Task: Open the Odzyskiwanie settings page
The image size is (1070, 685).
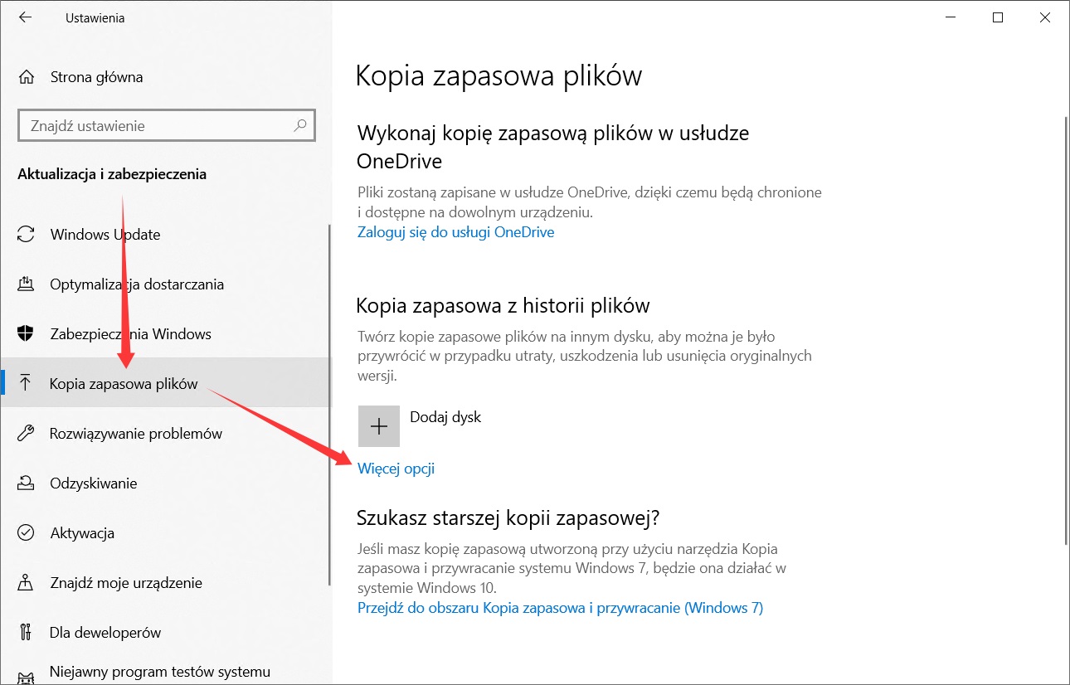Action: click(x=93, y=483)
